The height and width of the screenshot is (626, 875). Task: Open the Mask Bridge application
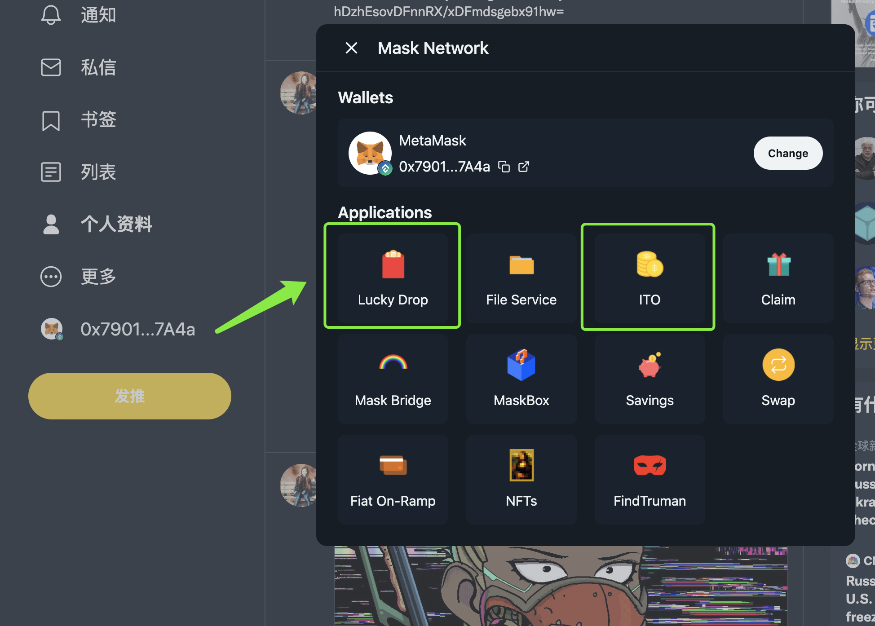(393, 379)
